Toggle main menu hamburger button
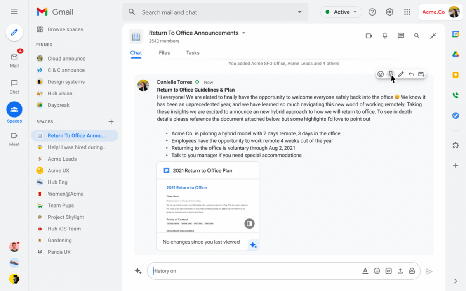 [x=14, y=12]
